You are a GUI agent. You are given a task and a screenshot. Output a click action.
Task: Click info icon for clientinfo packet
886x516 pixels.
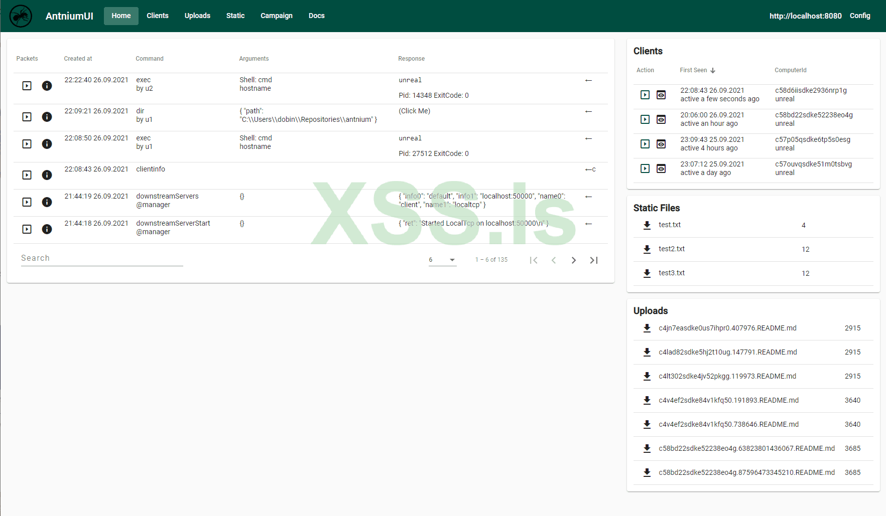[x=47, y=175]
